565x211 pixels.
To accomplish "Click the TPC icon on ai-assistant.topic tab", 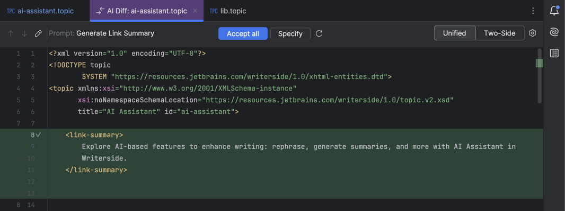I will point(11,11).
